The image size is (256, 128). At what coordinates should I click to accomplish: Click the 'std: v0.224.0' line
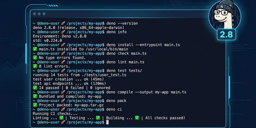point(47,41)
